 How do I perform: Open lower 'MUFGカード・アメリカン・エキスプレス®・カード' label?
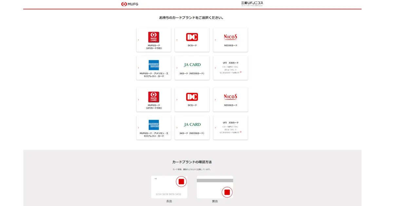[154, 135]
